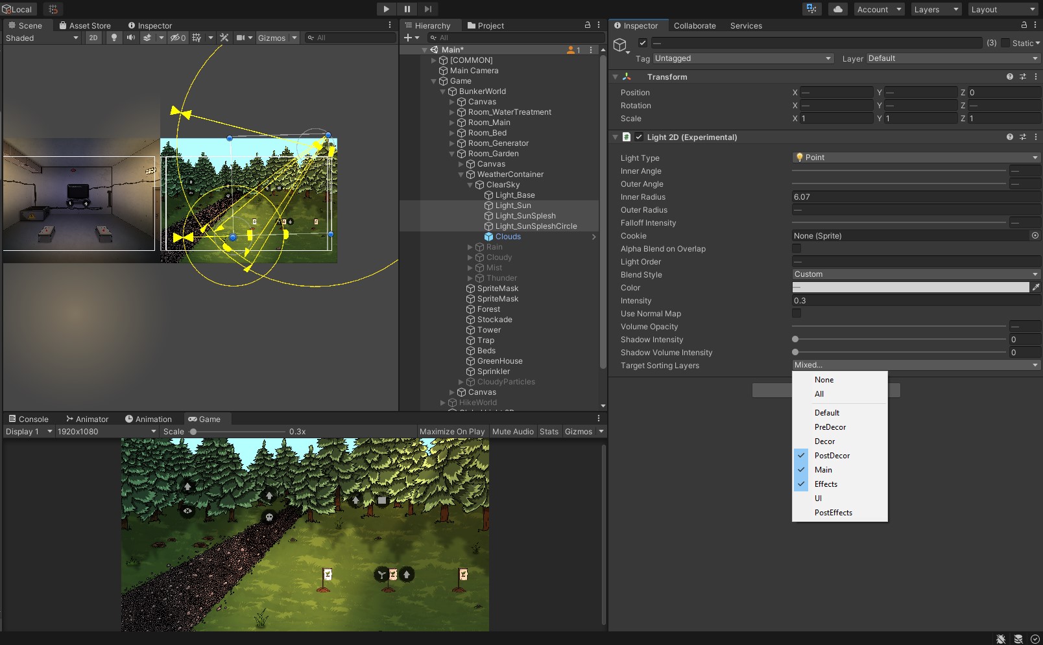Open the Layer Default dropdown
This screenshot has height=645, width=1043.
pos(953,58)
